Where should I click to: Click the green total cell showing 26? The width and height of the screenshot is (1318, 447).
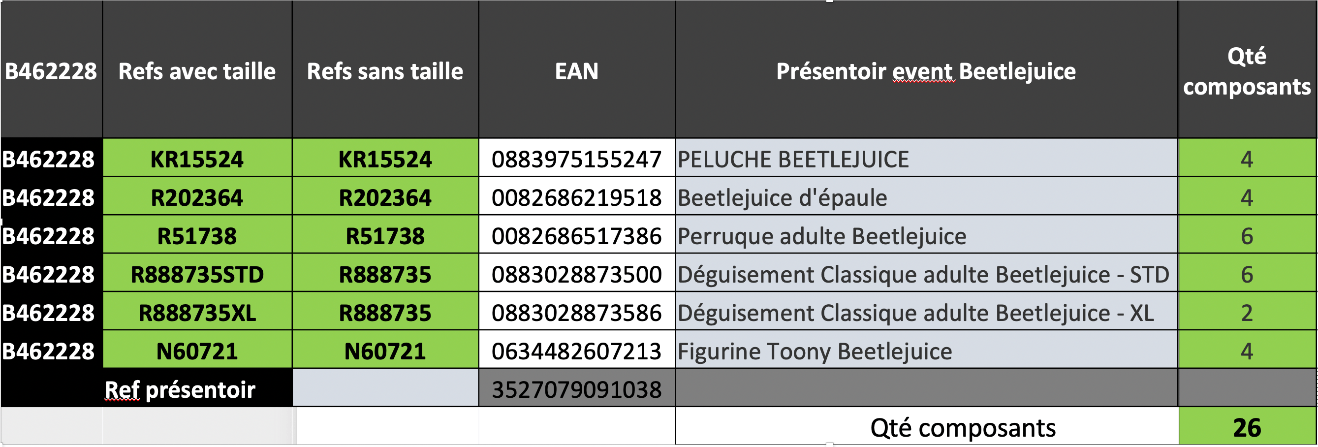tap(1246, 427)
